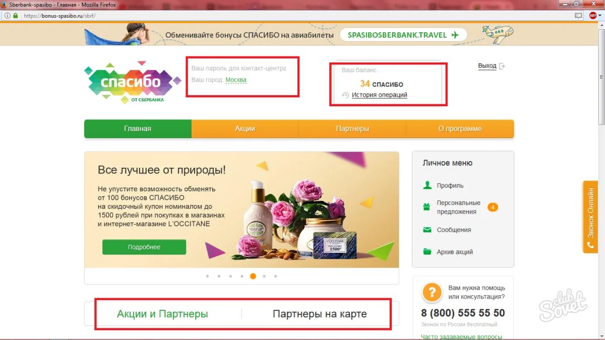Open the city selector Москва
Screen dimensions: 605x340
click(236, 80)
